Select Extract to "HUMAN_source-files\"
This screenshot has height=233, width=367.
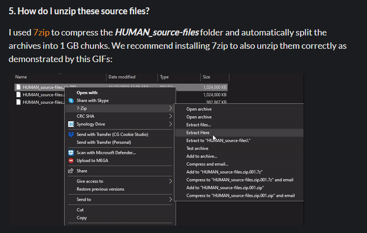pyautogui.click(x=218, y=141)
